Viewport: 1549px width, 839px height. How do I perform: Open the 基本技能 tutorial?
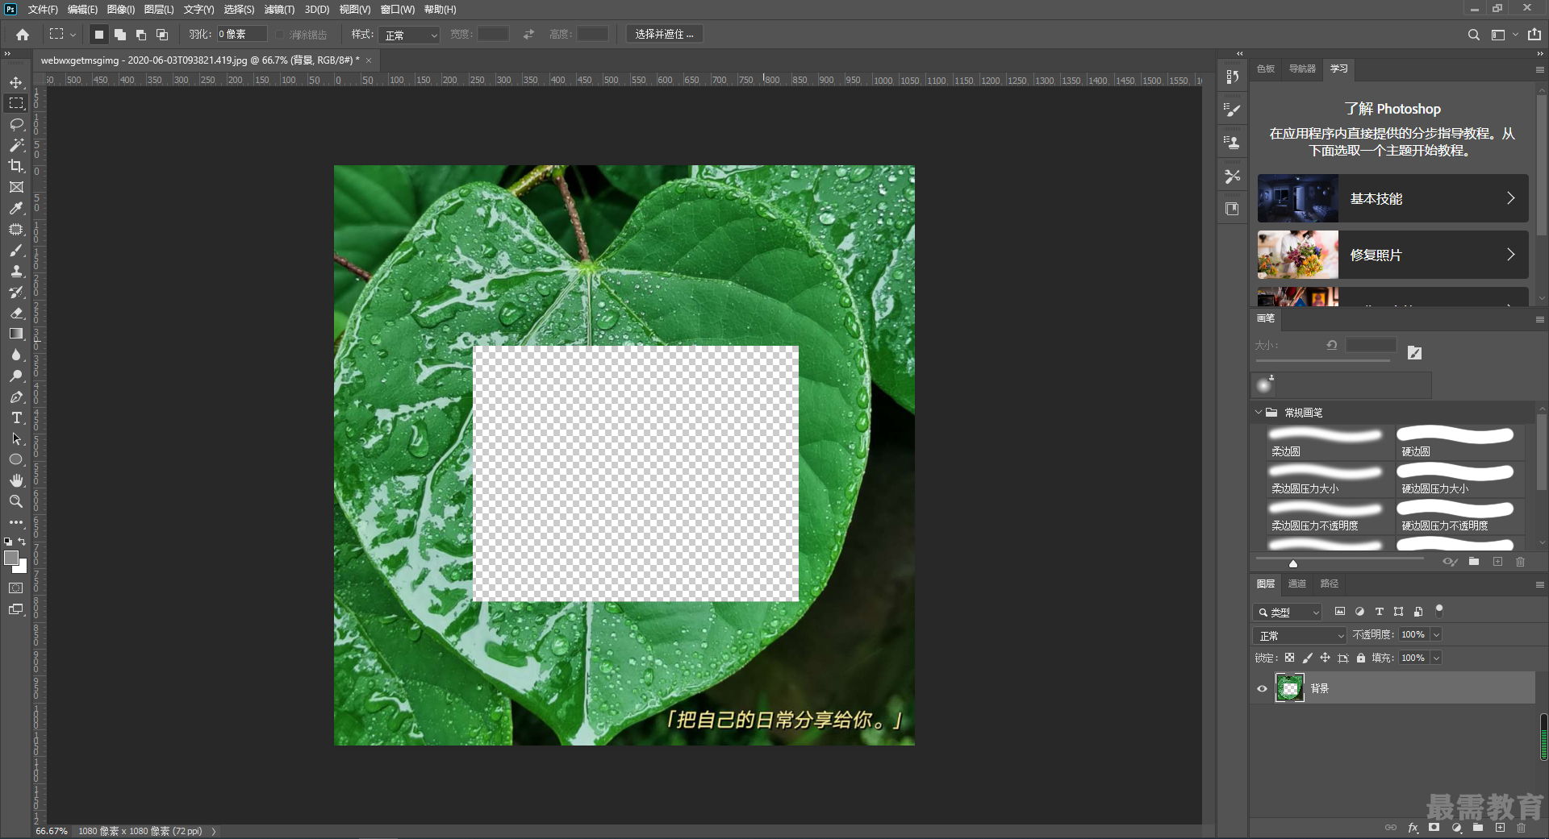[x=1392, y=198]
